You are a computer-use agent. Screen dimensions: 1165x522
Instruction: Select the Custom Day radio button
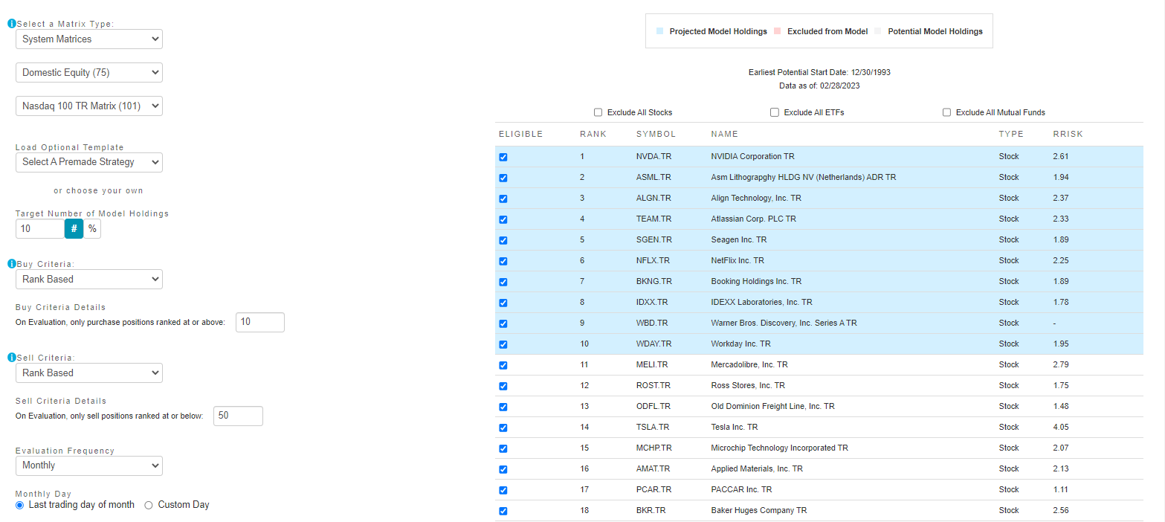149,505
